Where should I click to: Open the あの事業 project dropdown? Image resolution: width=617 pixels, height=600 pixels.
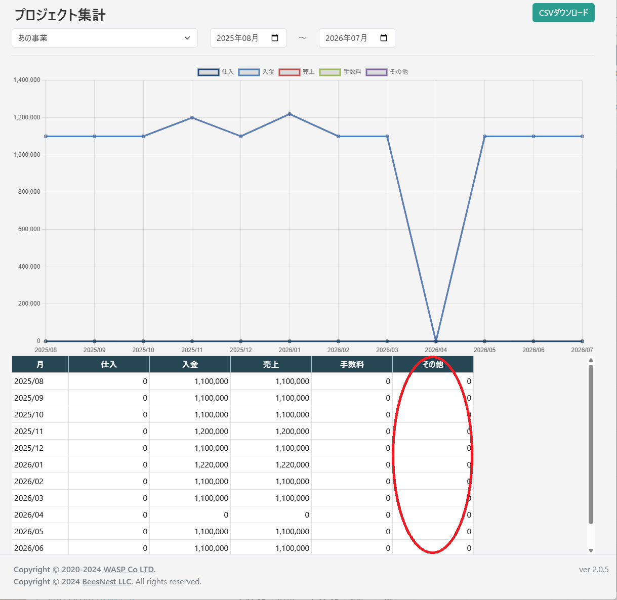(104, 38)
